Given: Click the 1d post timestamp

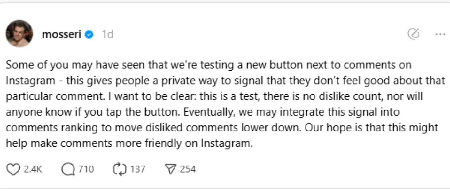Looking at the screenshot, I should (108, 34).
